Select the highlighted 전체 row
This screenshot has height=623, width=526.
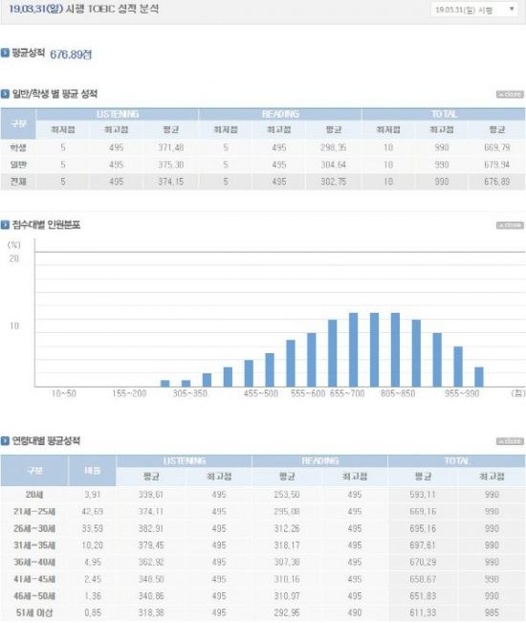pos(263,182)
